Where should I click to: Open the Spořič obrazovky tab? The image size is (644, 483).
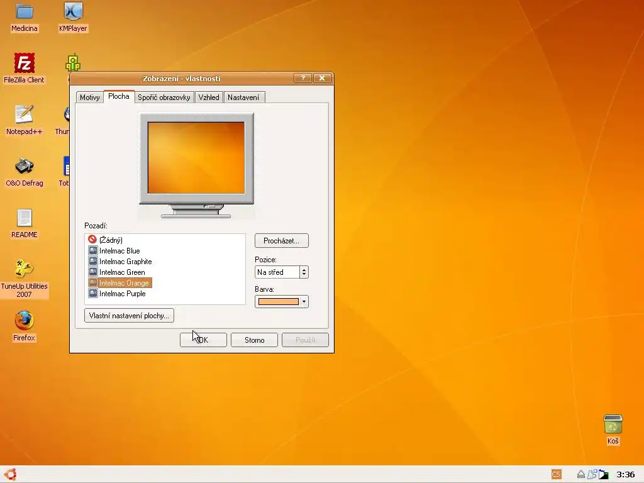tap(164, 97)
